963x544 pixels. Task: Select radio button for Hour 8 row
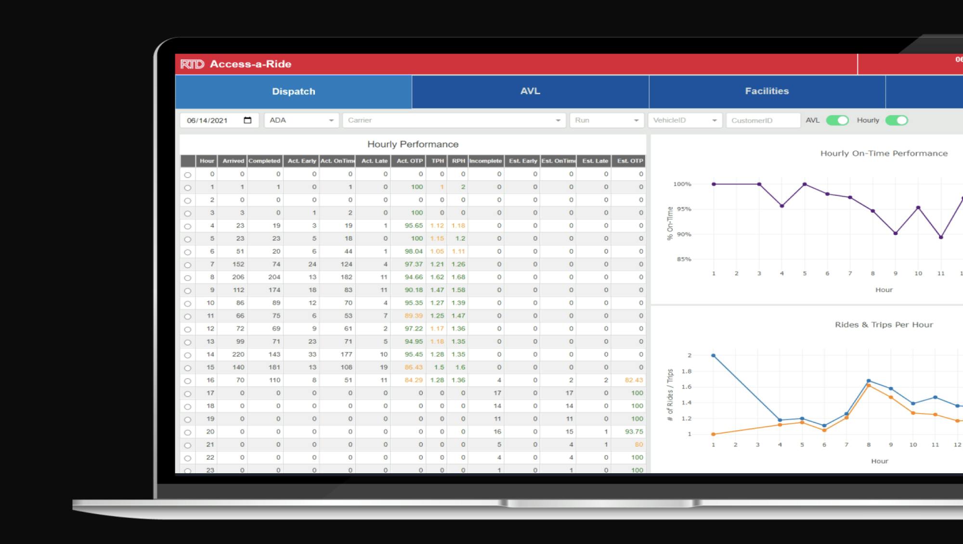click(188, 277)
